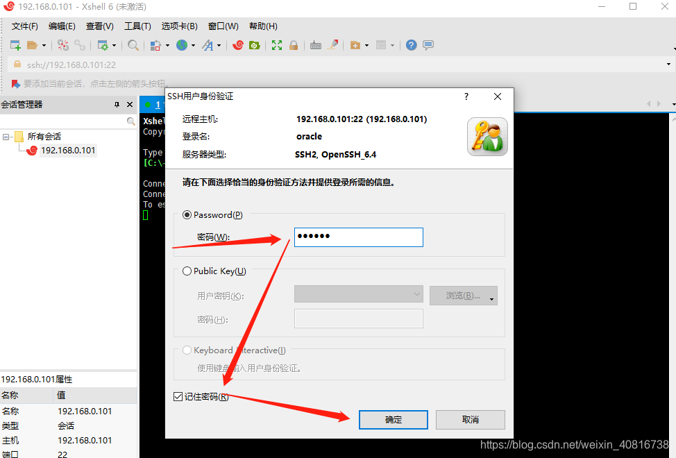
Task: Close the session manager panel
Action: pos(130,104)
